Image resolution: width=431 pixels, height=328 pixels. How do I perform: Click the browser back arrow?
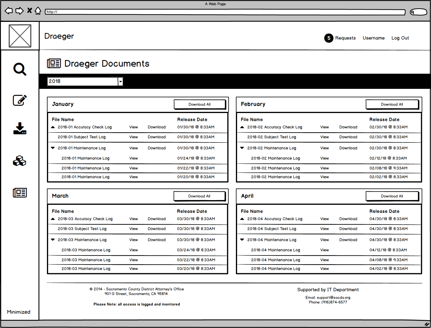9,11
